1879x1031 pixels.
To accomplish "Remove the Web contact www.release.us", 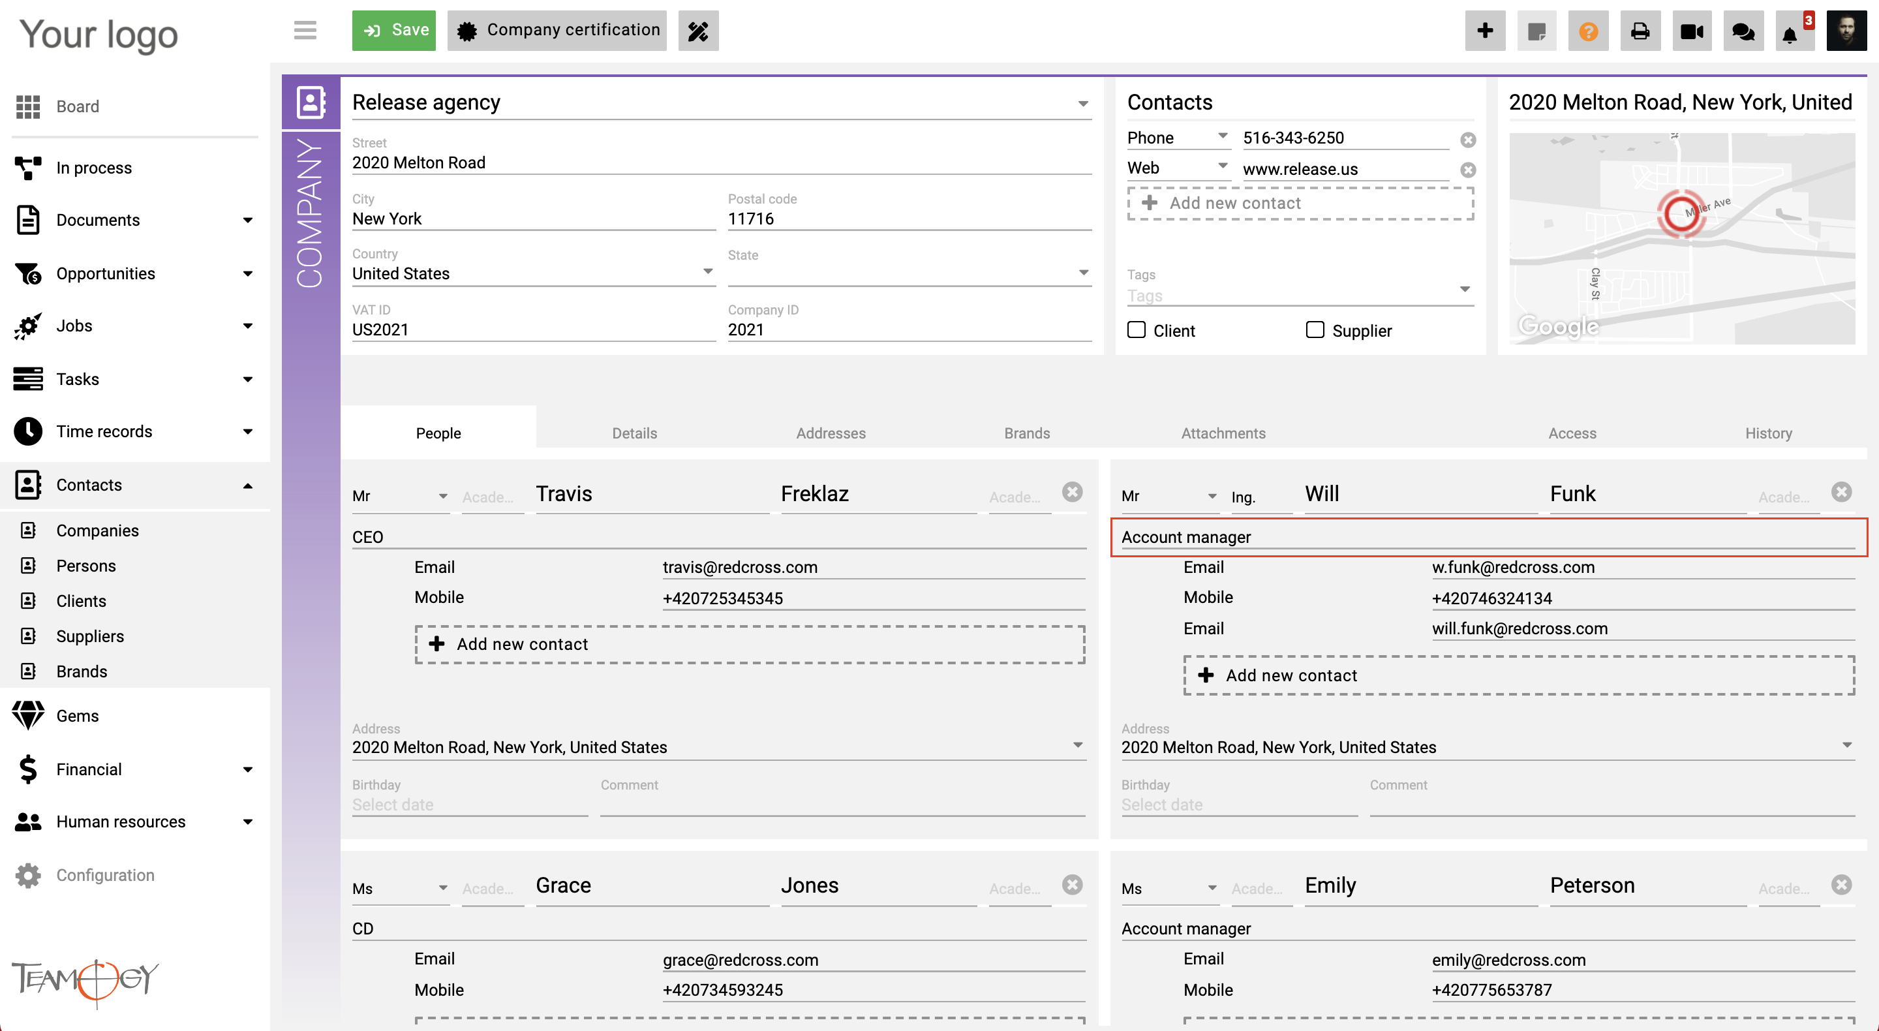I will [1469, 170].
